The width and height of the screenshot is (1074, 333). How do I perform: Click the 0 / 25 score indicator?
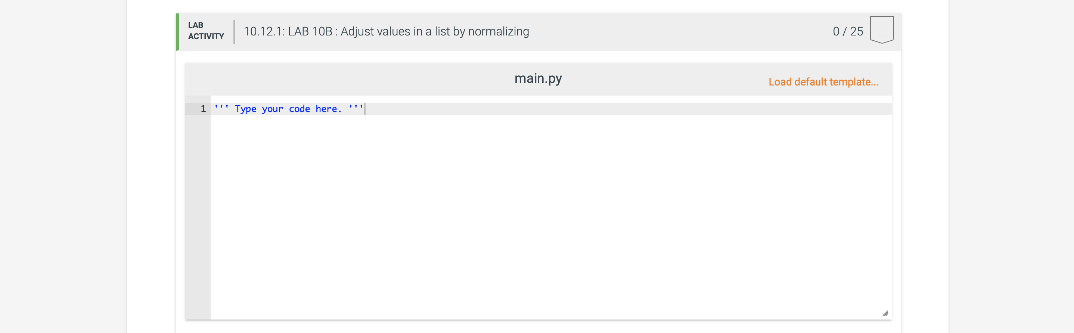tap(848, 32)
